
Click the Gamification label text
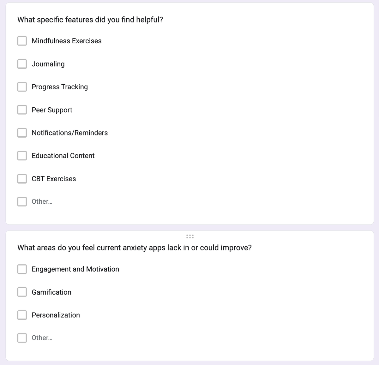tap(51, 292)
